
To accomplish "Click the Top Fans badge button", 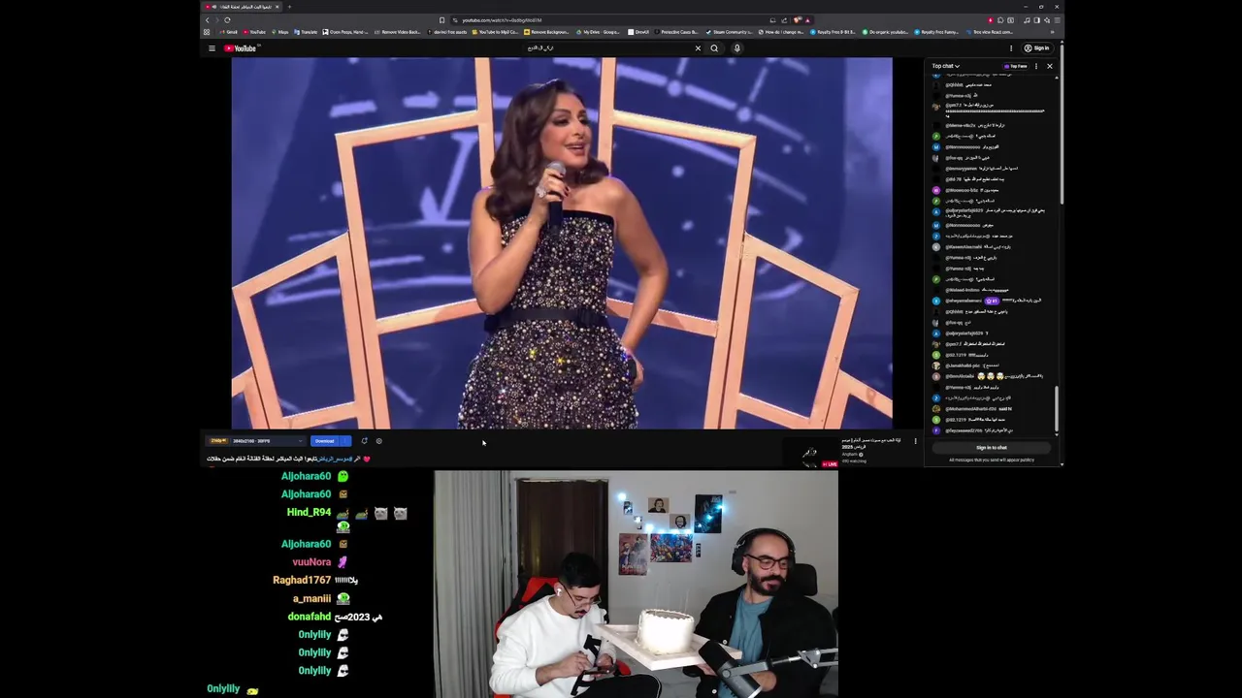I will [x=1016, y=66].
